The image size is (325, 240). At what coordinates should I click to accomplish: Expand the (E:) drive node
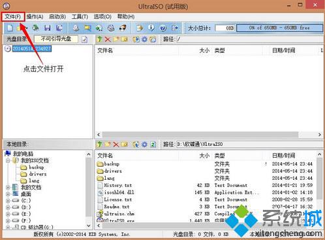tap(8, 214)
